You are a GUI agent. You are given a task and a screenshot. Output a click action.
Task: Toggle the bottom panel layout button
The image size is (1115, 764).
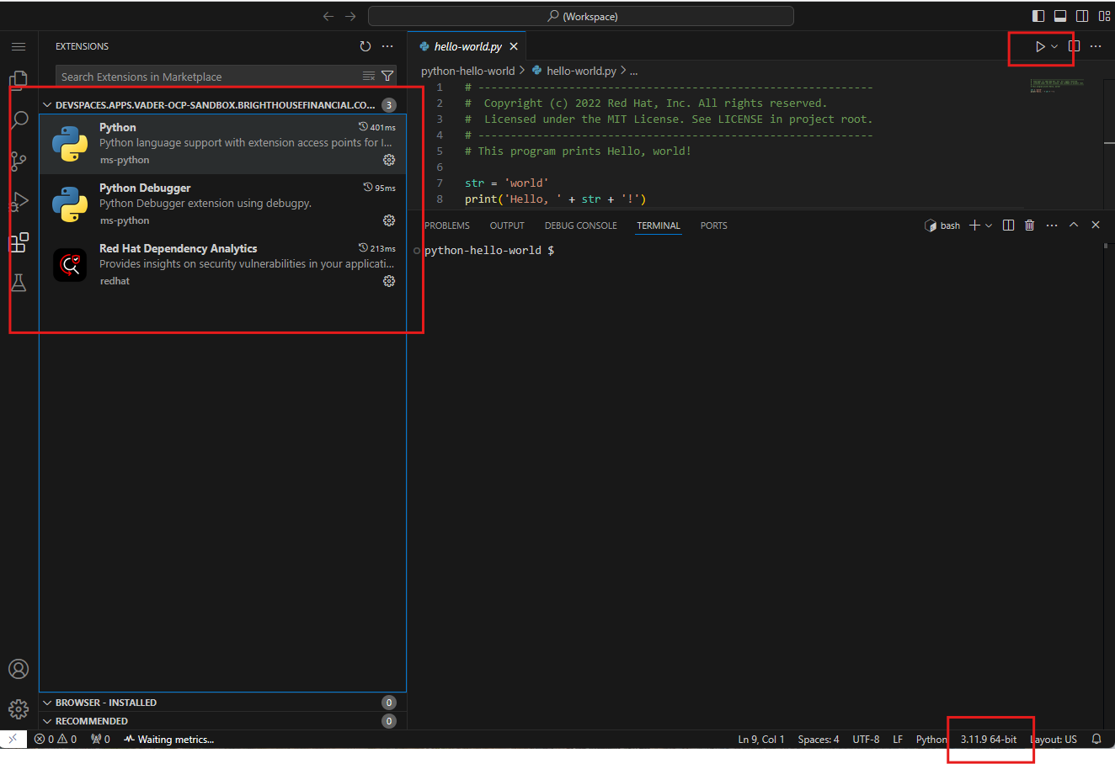tap(1060, 16)
